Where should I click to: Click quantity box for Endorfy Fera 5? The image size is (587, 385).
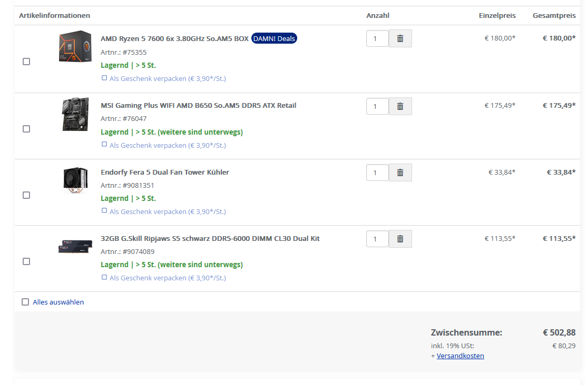coord(377,173)
